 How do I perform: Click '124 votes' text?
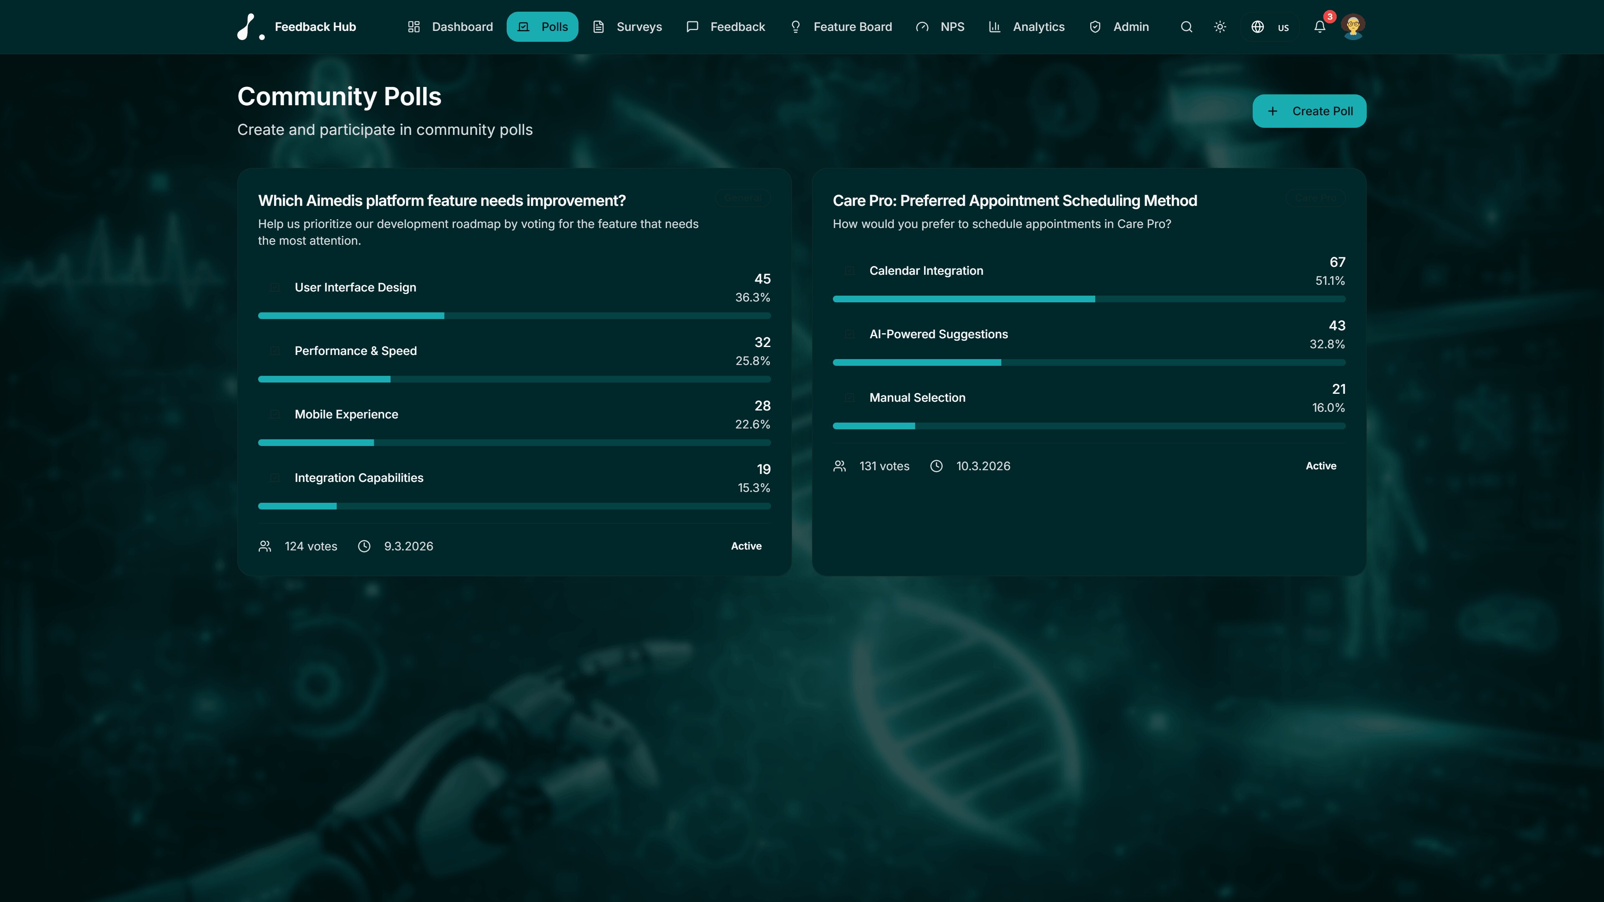311,546
